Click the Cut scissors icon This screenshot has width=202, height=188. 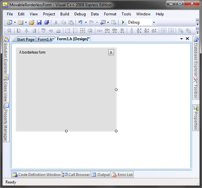click(x=56, y=22)
